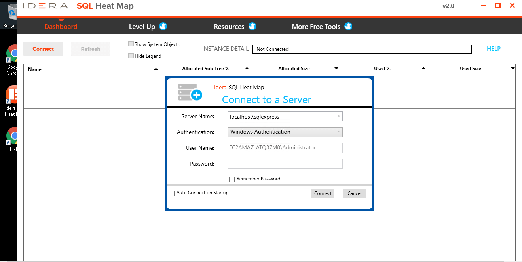
Task: Toggle Auto Connect on Startup checkbox
Action: [x=172, y=193]
